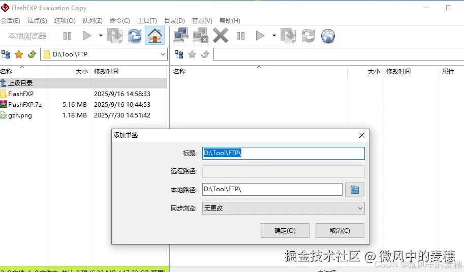Open the right transfer play dropdown arrow
The width and height of the screenshot is (464, 272).
(274, 36)
